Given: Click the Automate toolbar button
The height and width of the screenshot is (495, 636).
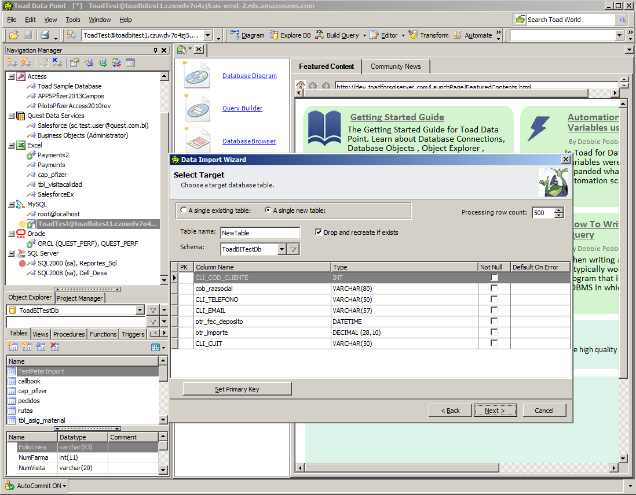Looking at the screenshot, I should [x=473, y=35].
